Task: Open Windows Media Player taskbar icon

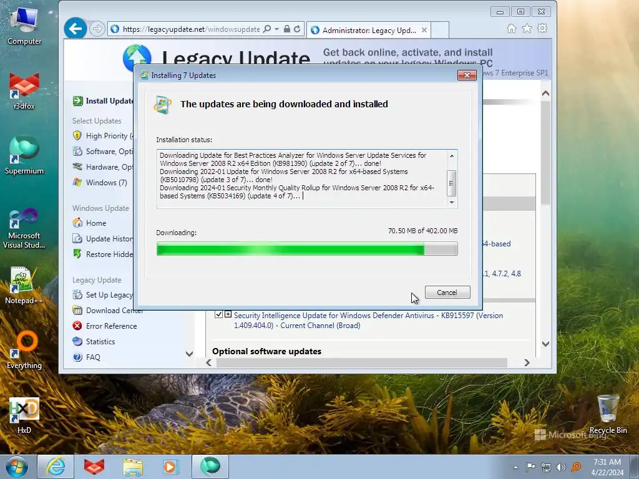Action: (171, 467)
